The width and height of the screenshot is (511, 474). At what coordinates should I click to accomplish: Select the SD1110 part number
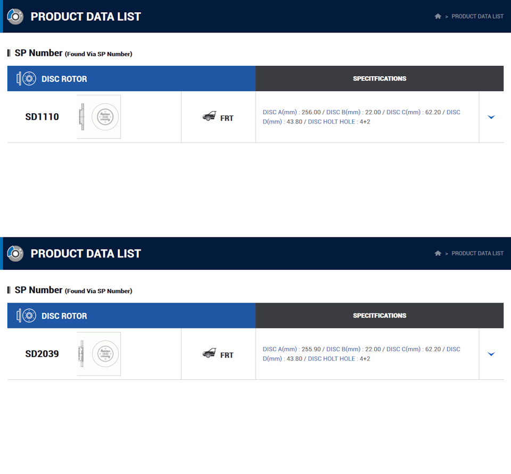[42, 117]
